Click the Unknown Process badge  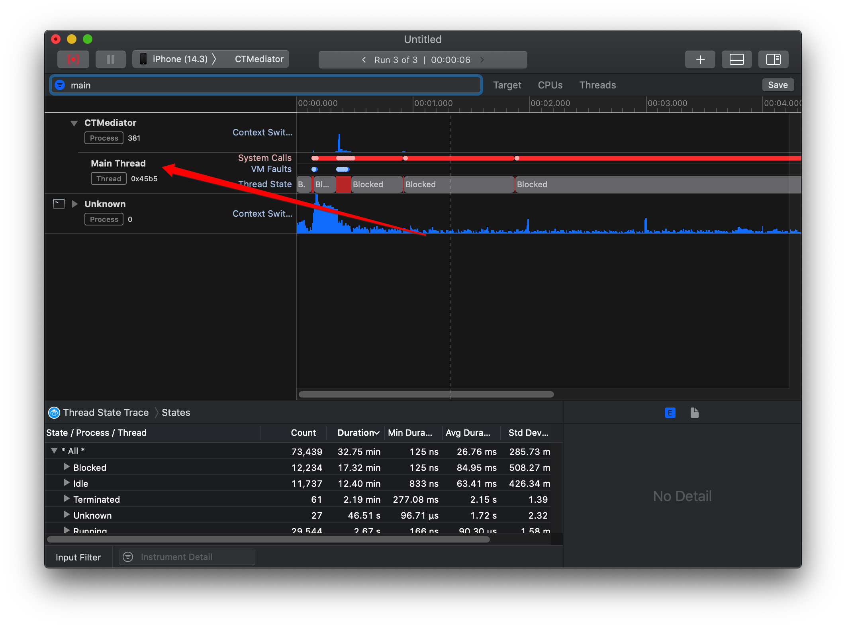point(104,219)
